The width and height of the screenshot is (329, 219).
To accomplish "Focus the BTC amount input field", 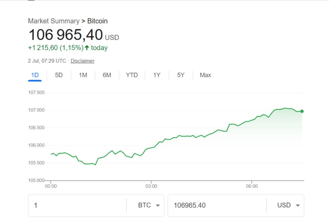I will [x=77, y=205].
